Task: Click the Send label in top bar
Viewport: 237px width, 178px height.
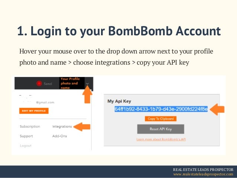Action: pyautogui.click(x=48, y=84)
